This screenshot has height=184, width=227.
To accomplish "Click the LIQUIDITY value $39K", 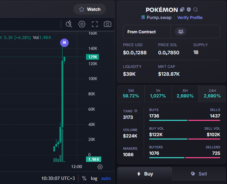I will [x=129, y=74].
